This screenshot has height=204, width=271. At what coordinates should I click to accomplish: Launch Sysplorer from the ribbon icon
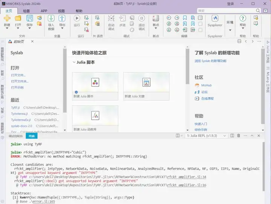tap(215, 18)
